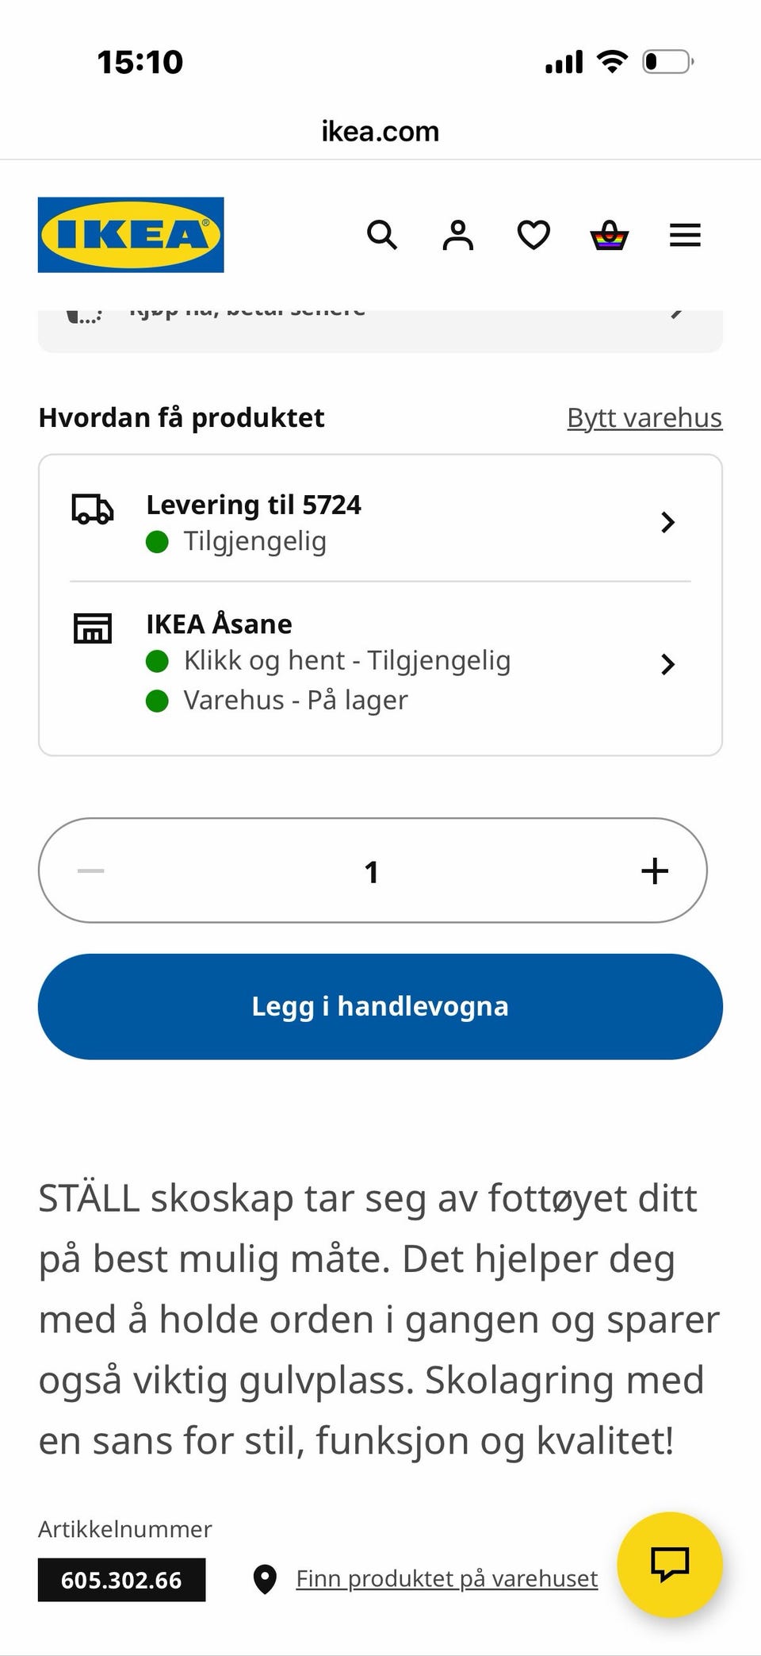The height and width of the screenshot is (1656, 761).
Task: Open the shopping basket icon
Action: pos(610,235)
